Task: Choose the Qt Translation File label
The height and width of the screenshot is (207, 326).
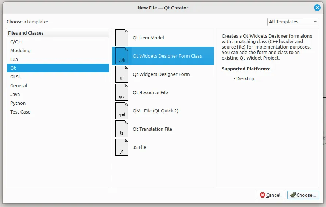Action: pyautogui.click(x=152, y=129)
